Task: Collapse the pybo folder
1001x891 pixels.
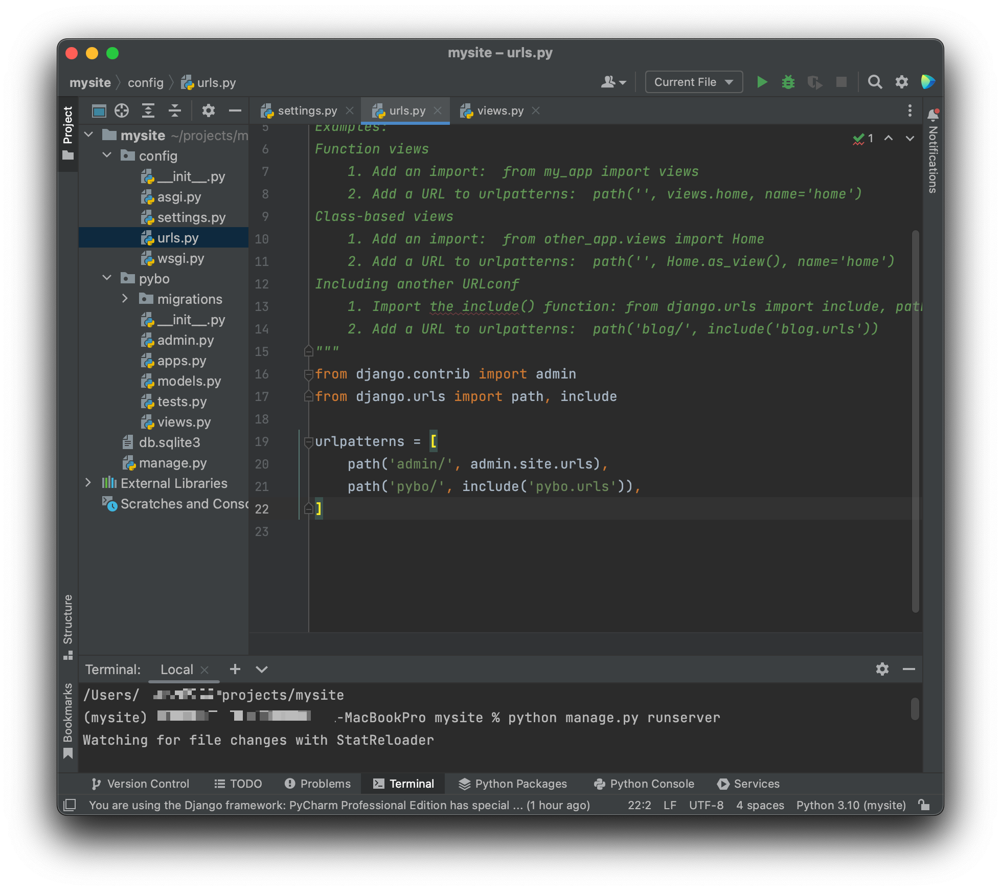Action: [x=107, y=278]
